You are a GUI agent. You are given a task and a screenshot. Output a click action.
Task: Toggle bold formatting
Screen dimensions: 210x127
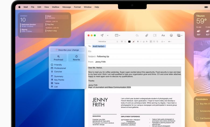click(138, 42)
